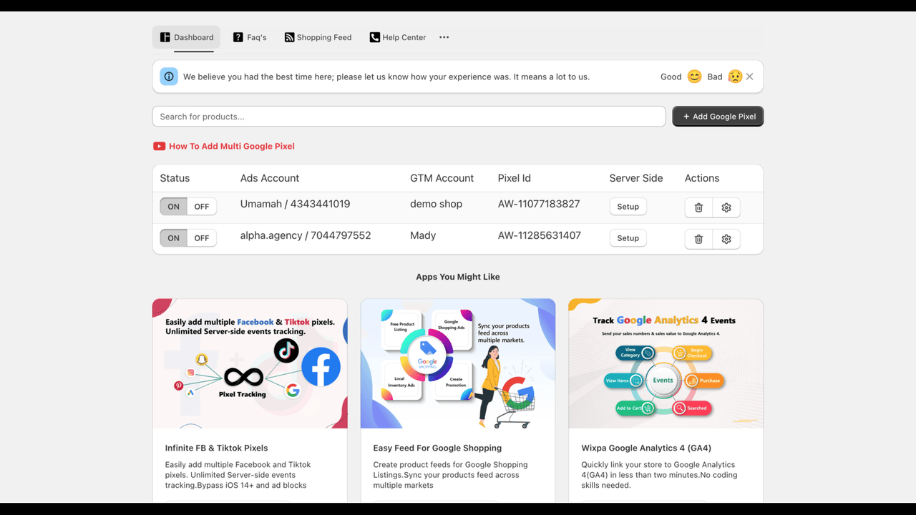The image size is (916, 515).
Task: Click the GTM Account column header
Action: tap(442, 178)
